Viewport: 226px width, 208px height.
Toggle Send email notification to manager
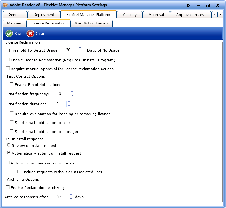(x=11, y=131)
